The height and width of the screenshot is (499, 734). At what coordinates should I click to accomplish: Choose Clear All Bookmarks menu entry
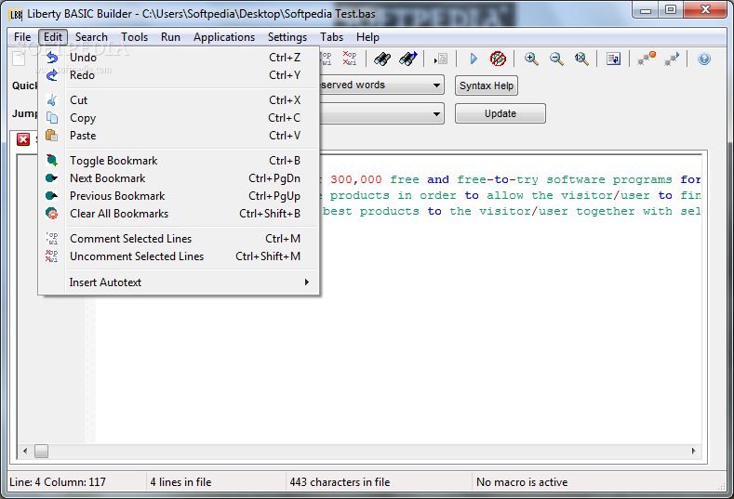pos(179,214)
